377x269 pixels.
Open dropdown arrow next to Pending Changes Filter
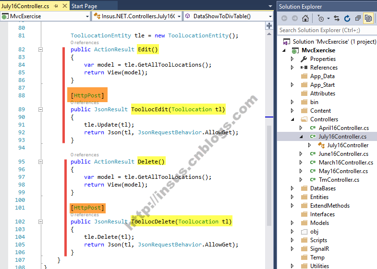pyautogui.click(x=328, y=18)
